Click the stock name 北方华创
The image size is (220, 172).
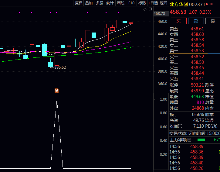(179, 5)
